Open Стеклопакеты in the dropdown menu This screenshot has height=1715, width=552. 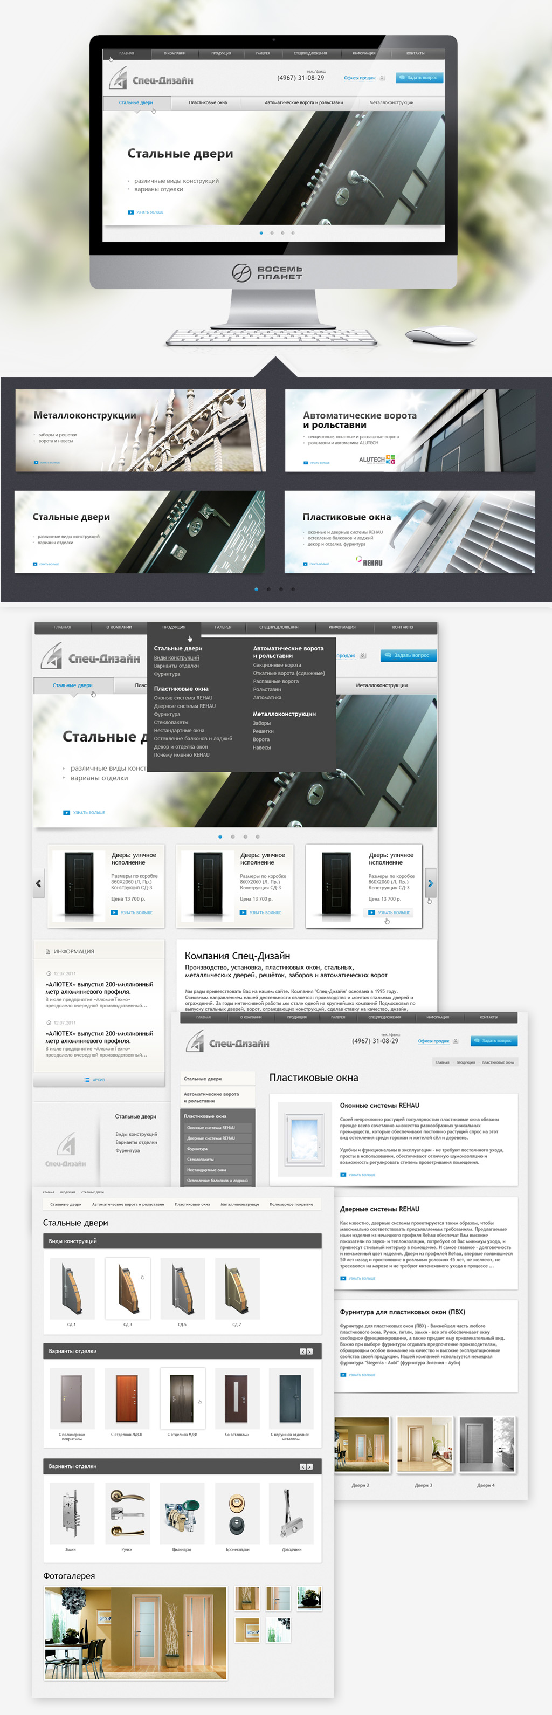pyautogui.click(x=171, y=722)
